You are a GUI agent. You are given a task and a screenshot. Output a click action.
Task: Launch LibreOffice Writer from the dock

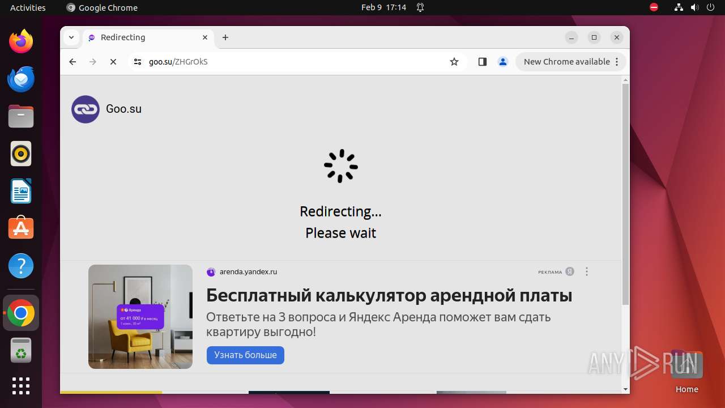[x=21, y=191]
